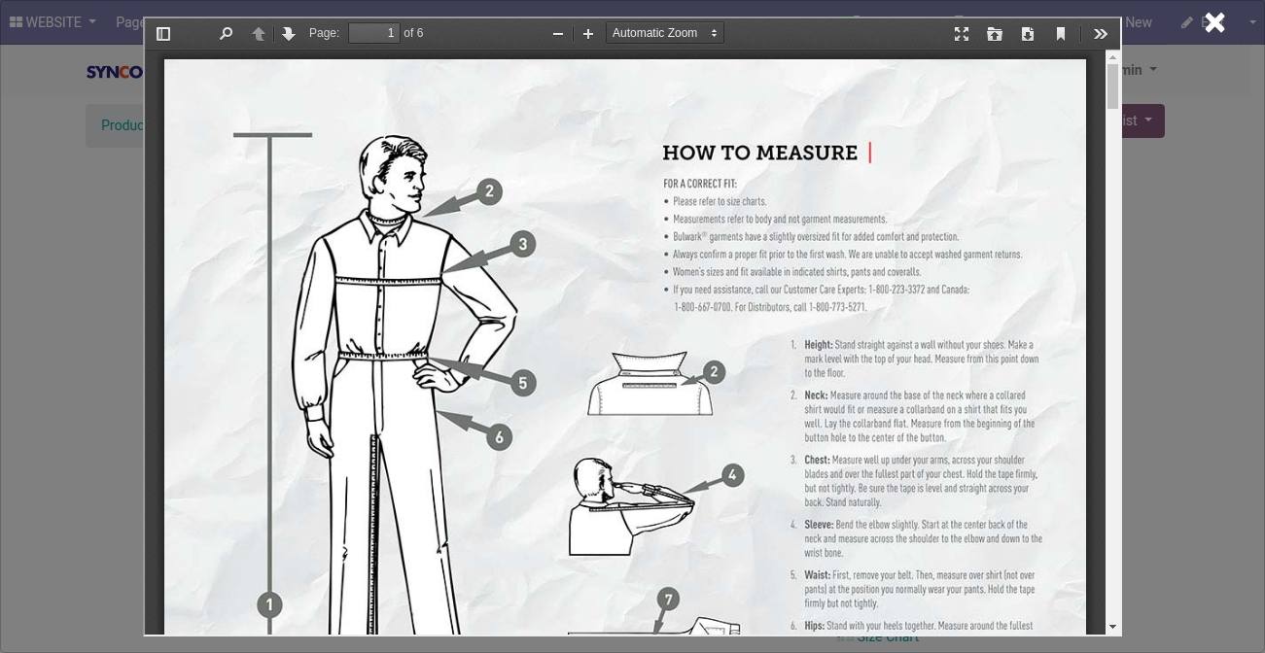Close the PDF preview overlay

[x=1214, y=22]
